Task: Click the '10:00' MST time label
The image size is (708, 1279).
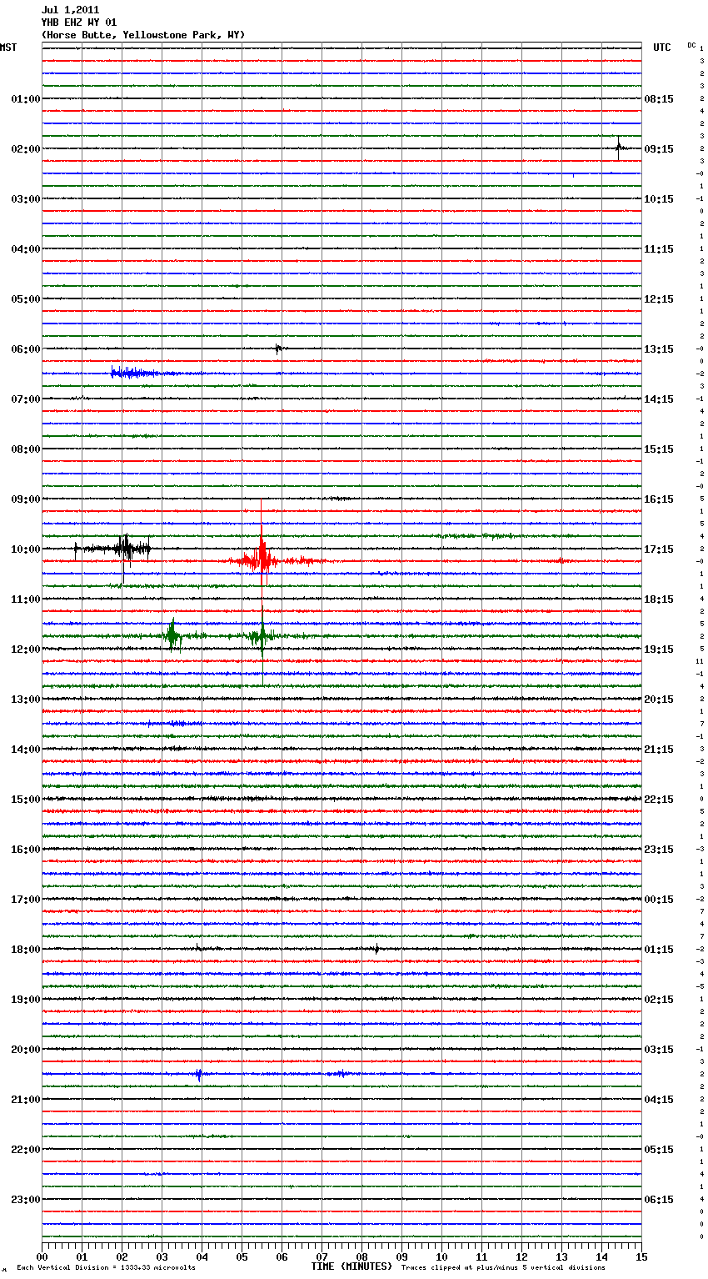Action: coord(26,549)
